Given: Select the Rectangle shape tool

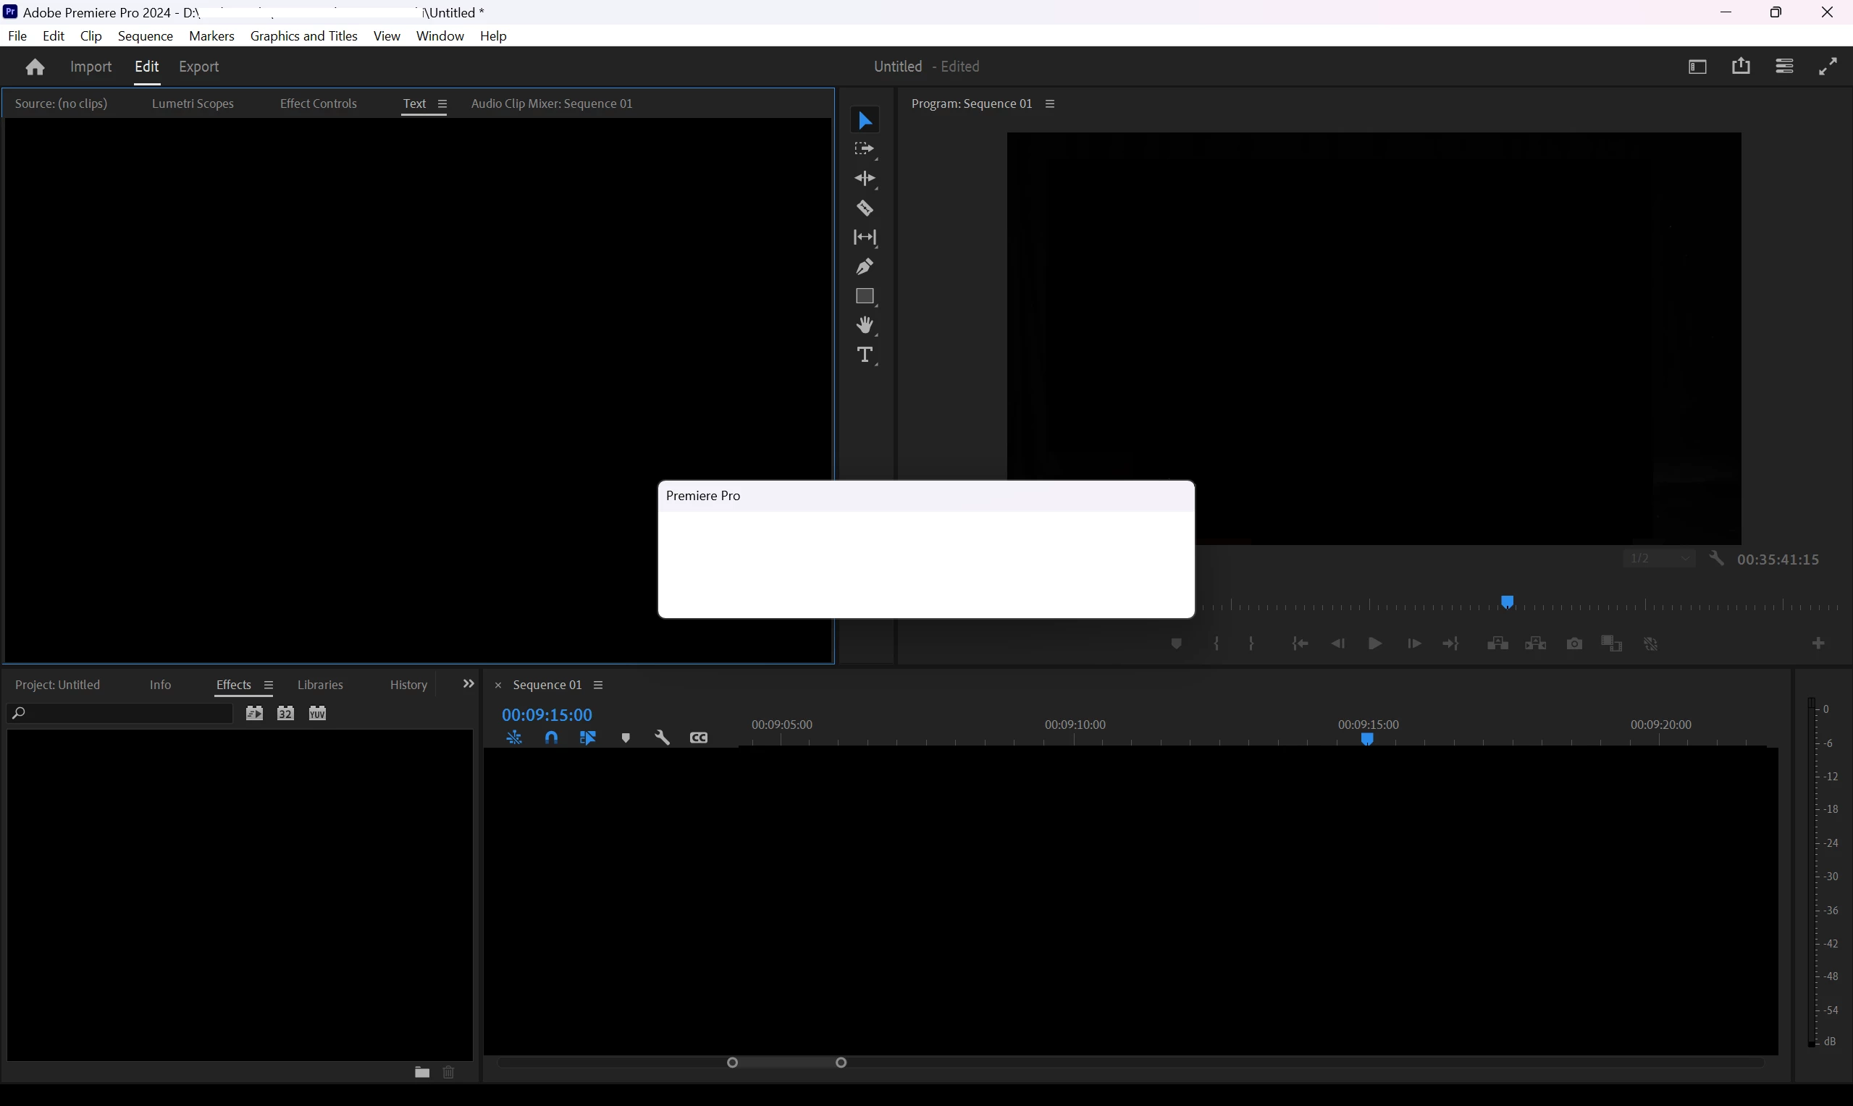Looking at the screenshot, I should click(x=865, y=297).
